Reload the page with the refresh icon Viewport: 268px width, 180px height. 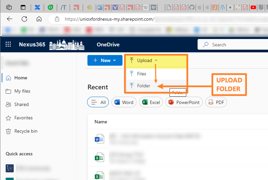pyautogui.click(x=24, y=19)
